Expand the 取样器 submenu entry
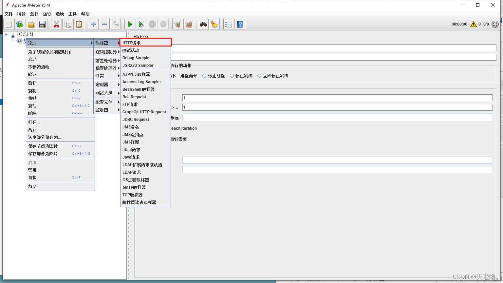Image resolution: width=503 pixels, height=283 pixels. click(107, 43)
